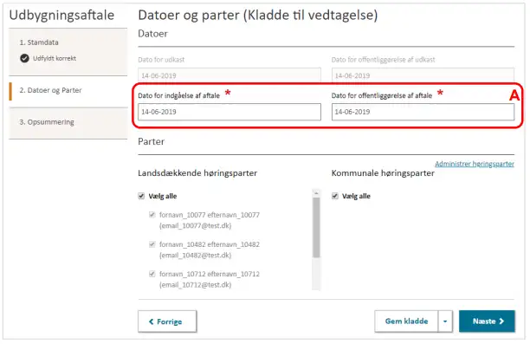Open the Administrer høringsparter link
The image size is (530, 344).
coord(475,164)
